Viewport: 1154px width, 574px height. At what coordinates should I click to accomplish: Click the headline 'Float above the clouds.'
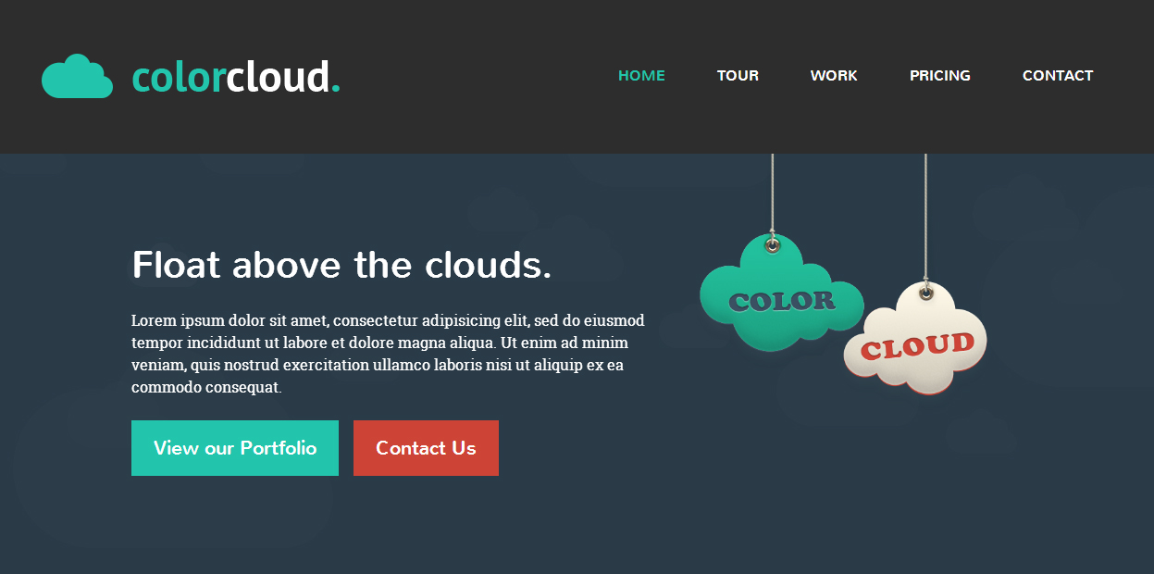coord(341,266)
